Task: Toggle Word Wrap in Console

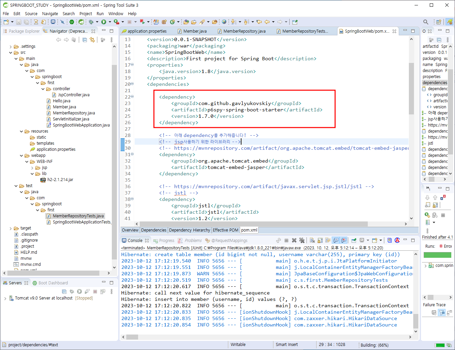Action: pyautogui.click(x=328, y=240)
